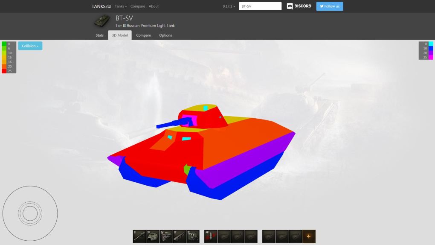The image size is (435, 245).
Task: Open the Options tab
Action: coord(165,35)
